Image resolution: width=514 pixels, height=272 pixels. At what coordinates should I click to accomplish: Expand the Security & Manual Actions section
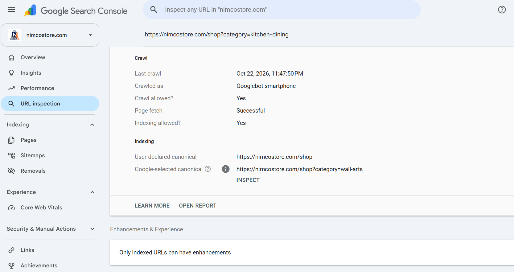(92, 229)
